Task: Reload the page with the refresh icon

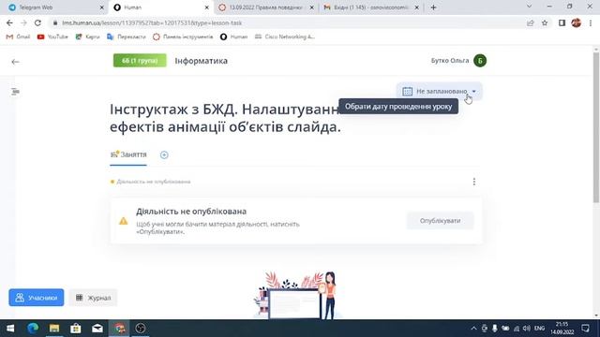Action: pos(37,22)
